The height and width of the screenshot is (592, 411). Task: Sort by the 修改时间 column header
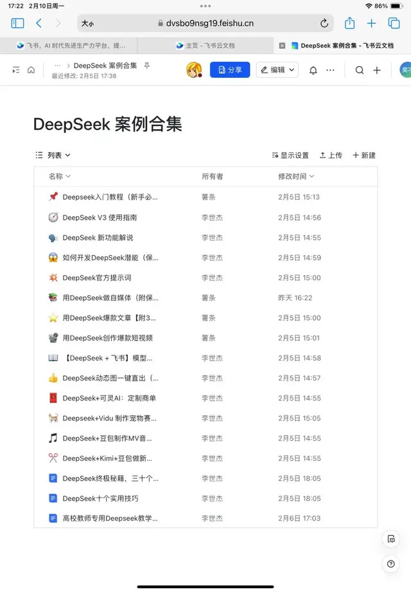296,176
